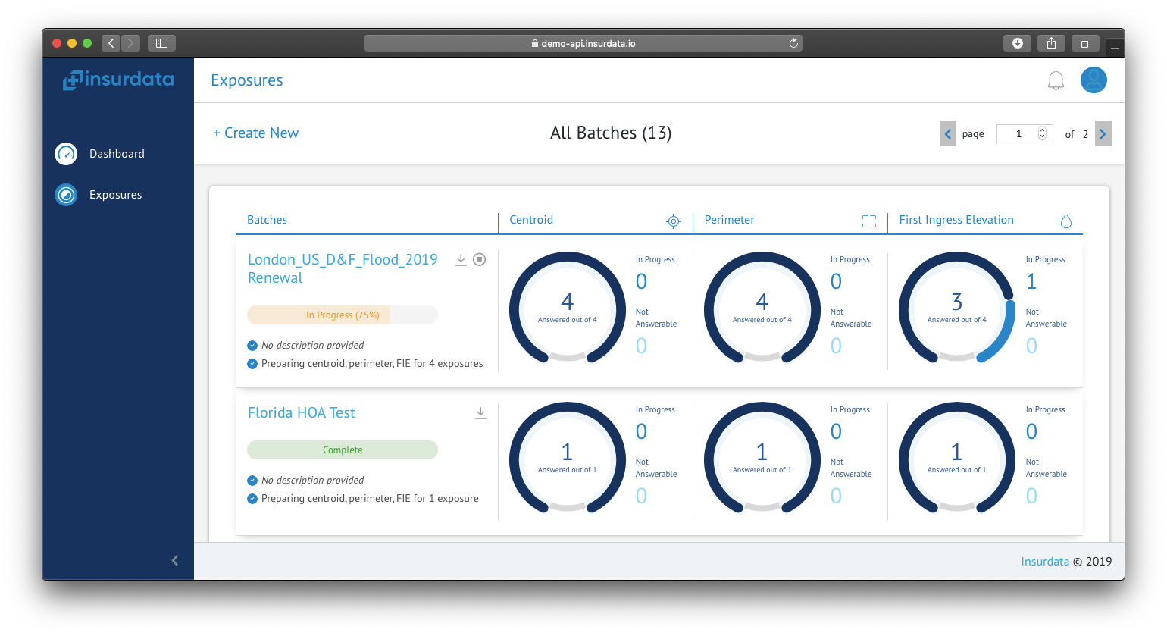Open the notifications bell
The height and width of the screenshot is (636, 1167).
1056,80
